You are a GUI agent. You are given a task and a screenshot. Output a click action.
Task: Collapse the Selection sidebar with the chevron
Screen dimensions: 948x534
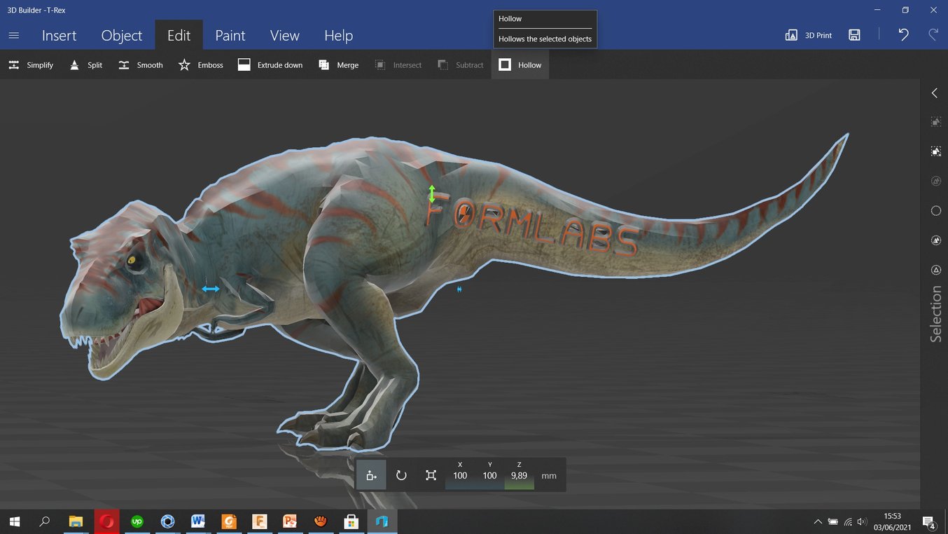pos(934,93)
